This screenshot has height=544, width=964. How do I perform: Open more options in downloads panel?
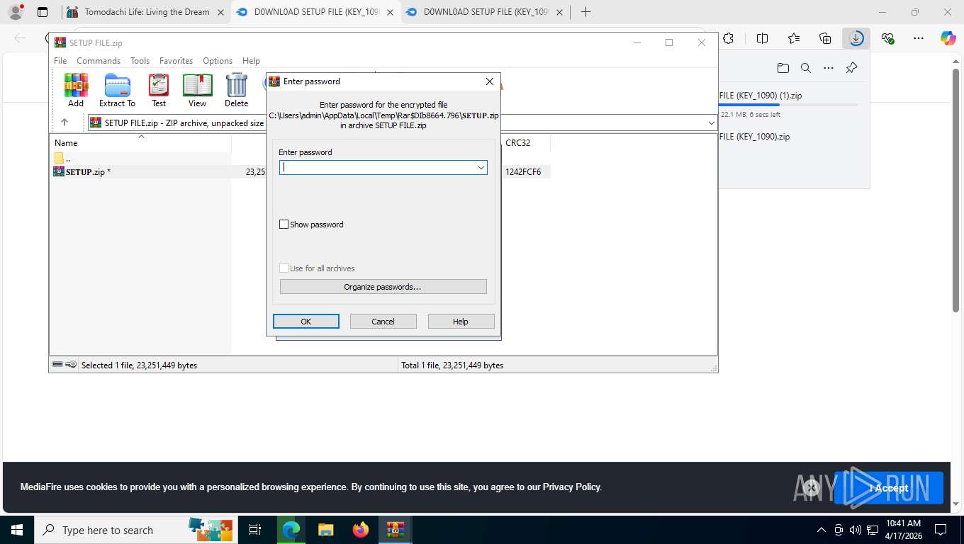pyautogui.click(x=828, y=68)
